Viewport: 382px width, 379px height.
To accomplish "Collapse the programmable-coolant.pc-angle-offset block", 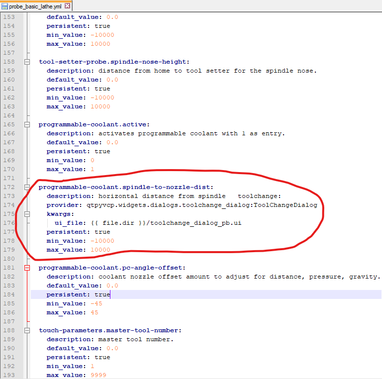I will click(27, 268).
